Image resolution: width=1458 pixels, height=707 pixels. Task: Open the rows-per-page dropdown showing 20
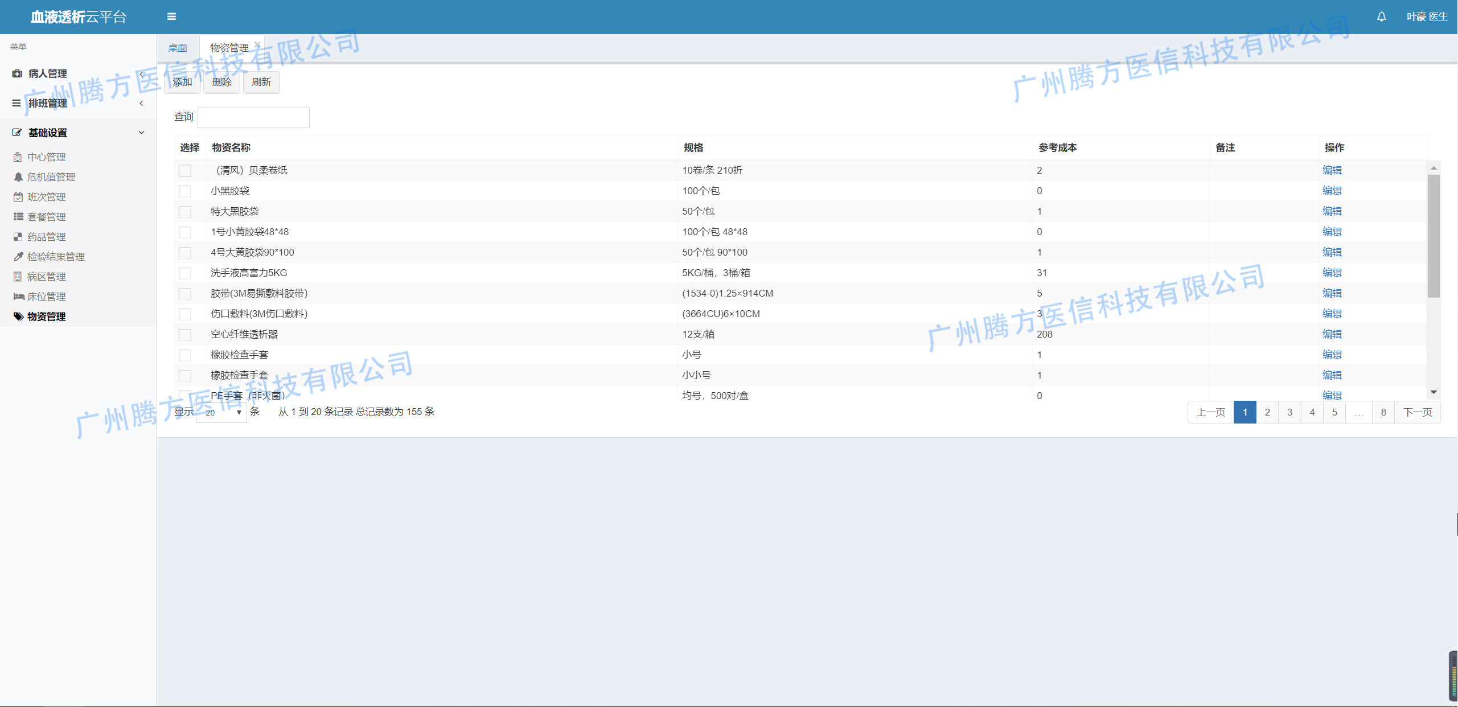point(221,412)
